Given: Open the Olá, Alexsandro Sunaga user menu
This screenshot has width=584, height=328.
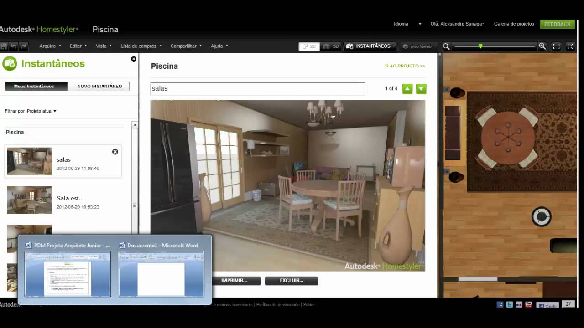Looking at the screenshot, I should click(457, 24).
